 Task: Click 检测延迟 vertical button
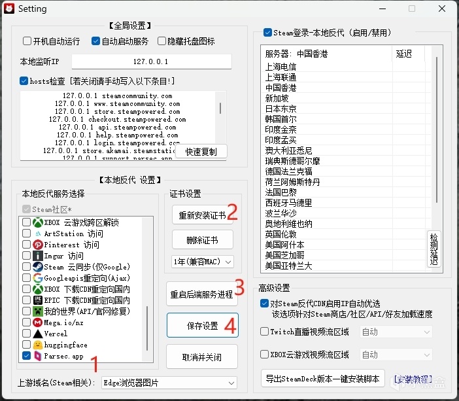click(x=434, y=249)
